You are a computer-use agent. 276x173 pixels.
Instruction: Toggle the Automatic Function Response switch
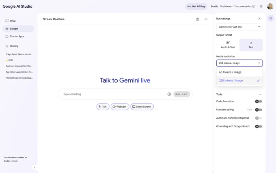(259, 118)
